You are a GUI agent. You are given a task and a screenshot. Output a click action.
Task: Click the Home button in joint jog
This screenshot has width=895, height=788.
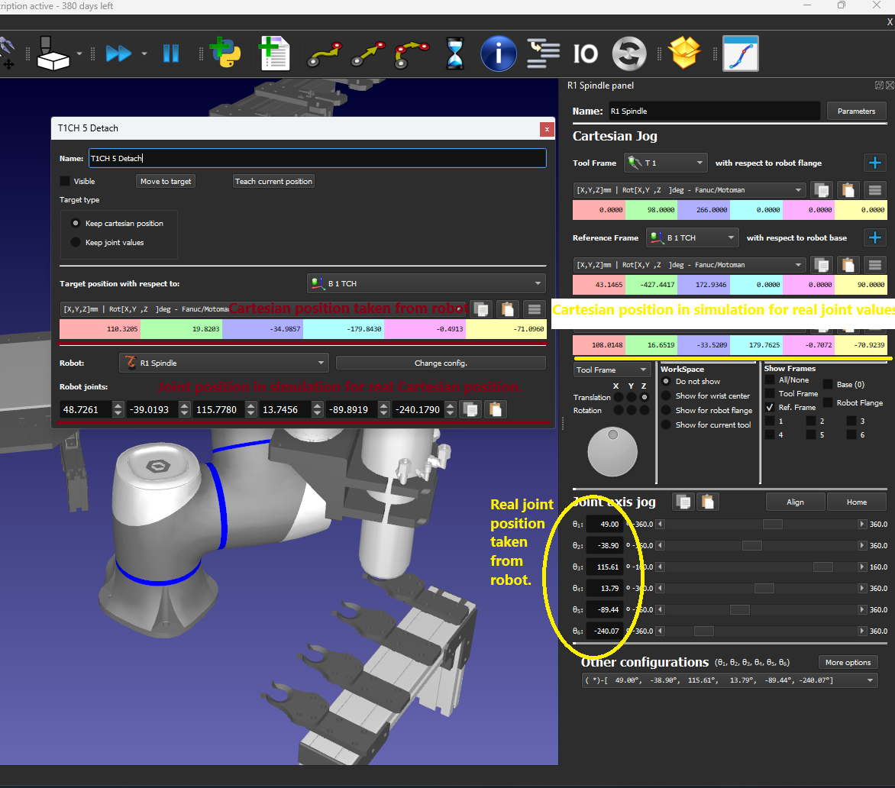pyautogui.click(x=856, y=502)
